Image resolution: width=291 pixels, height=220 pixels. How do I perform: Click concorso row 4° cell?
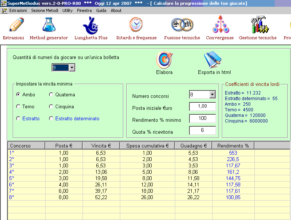point(27,172)
